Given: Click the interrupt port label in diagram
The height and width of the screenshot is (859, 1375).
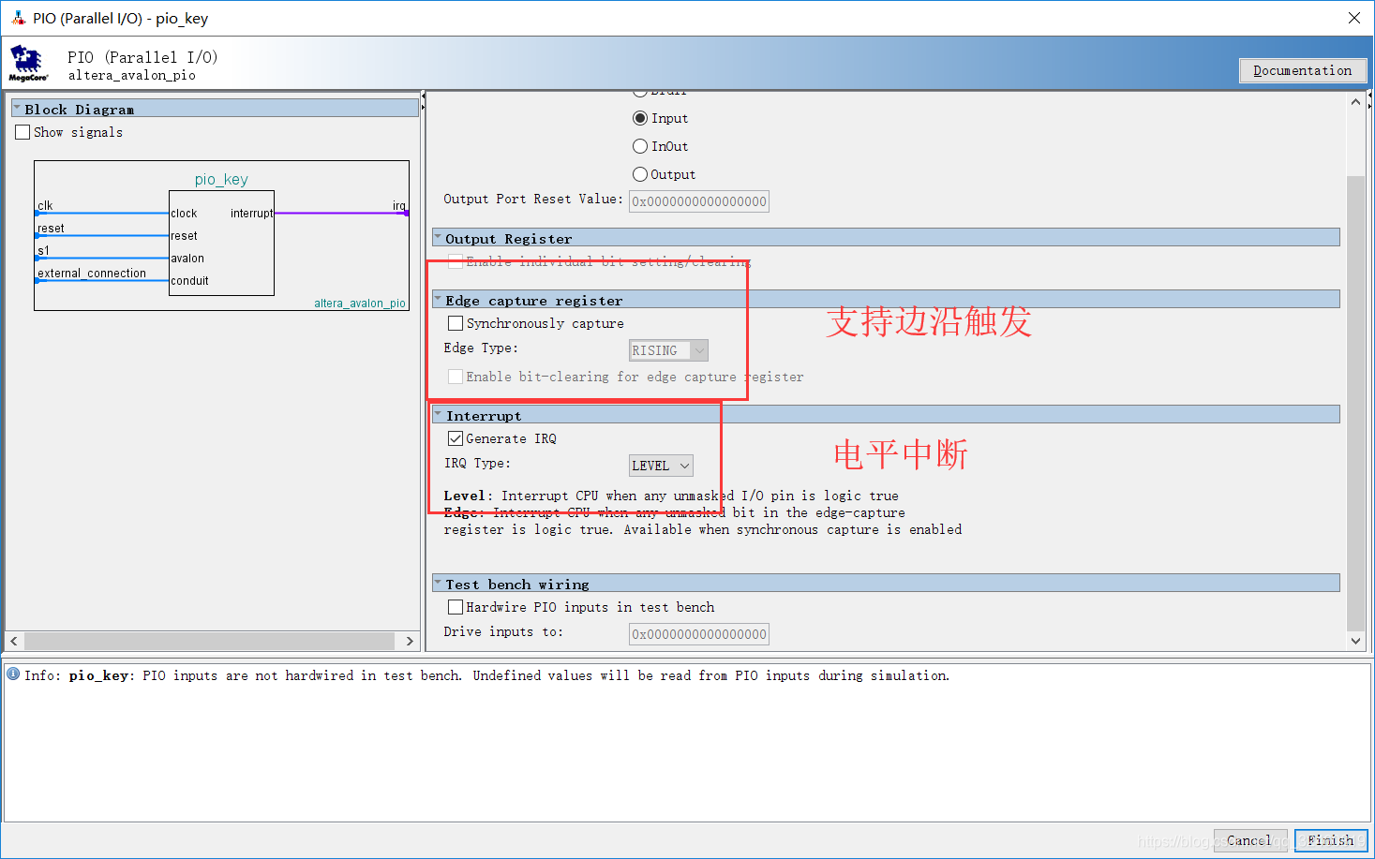Looking at the screenshot, I should point(251,213).
